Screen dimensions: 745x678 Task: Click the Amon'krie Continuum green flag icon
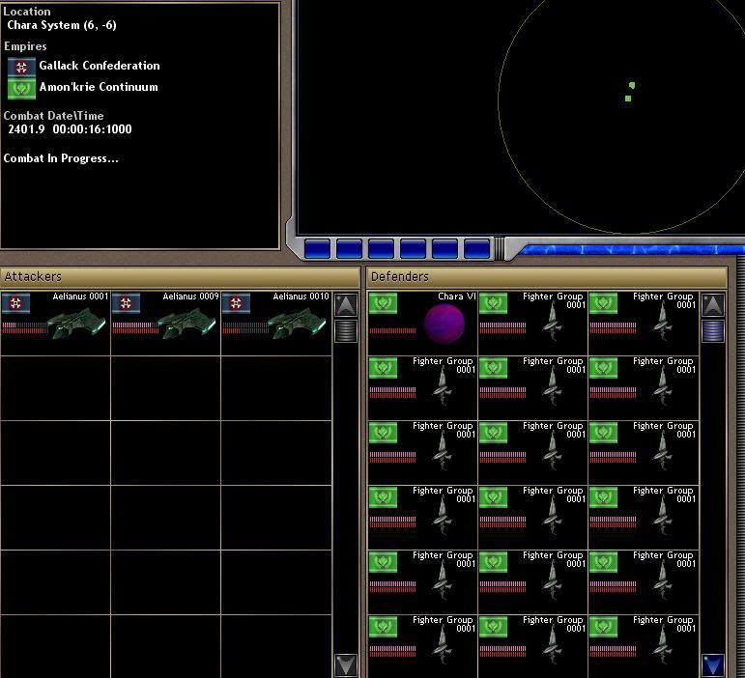[21, 89]
